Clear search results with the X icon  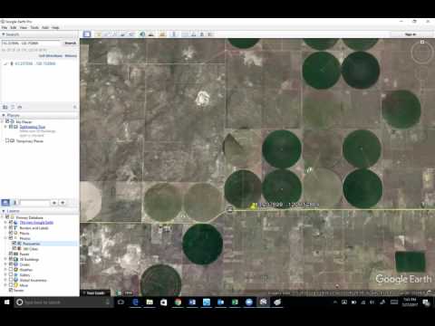(74, 107)
